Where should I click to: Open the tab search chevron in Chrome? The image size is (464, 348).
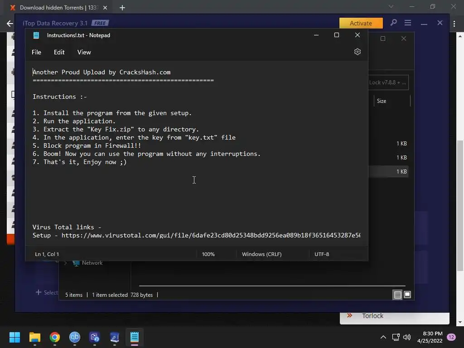click(x=391, y=6)
